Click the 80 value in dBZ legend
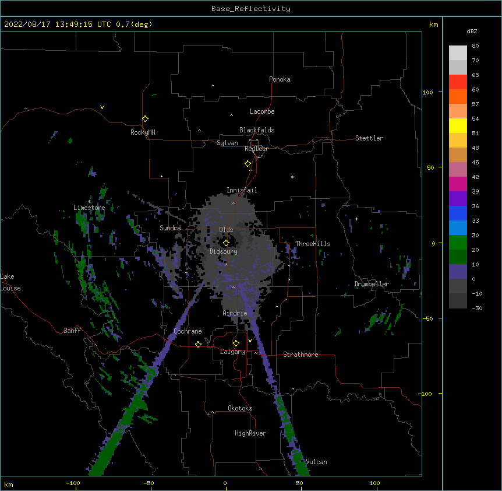This screenshot has height=491, width=502. tap(475, 46)
